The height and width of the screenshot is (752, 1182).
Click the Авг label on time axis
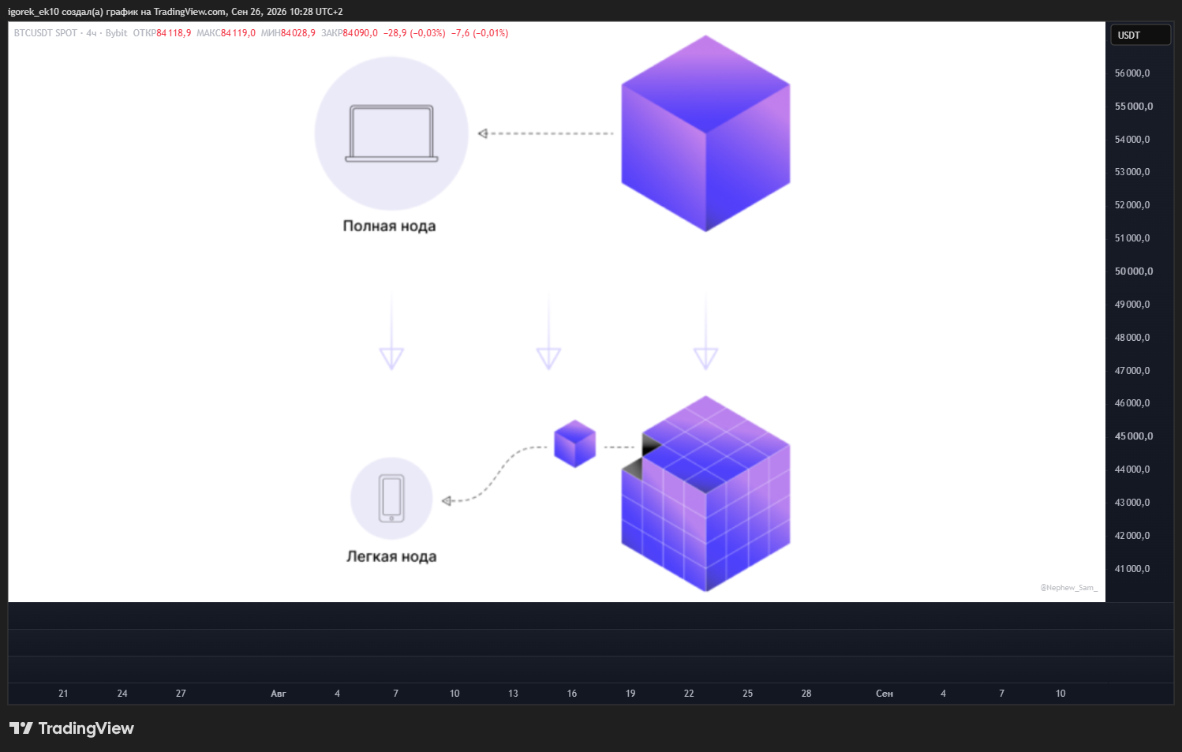tap(279, 694)
